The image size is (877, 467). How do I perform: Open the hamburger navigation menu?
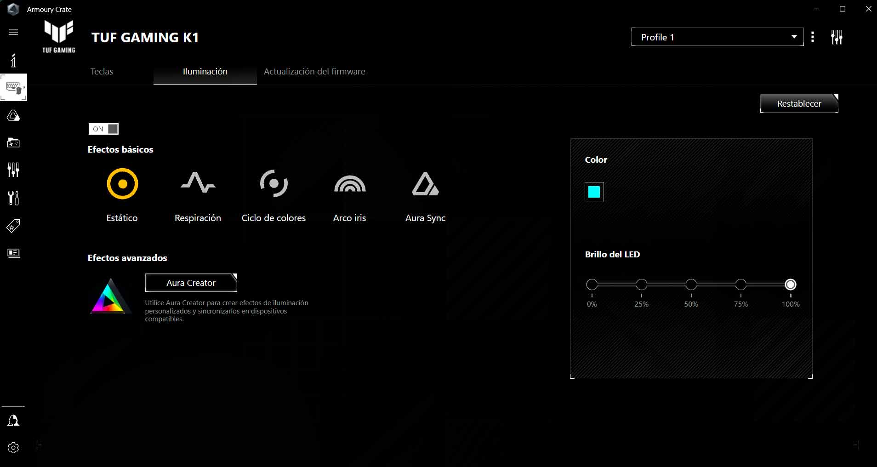(13, 32)
